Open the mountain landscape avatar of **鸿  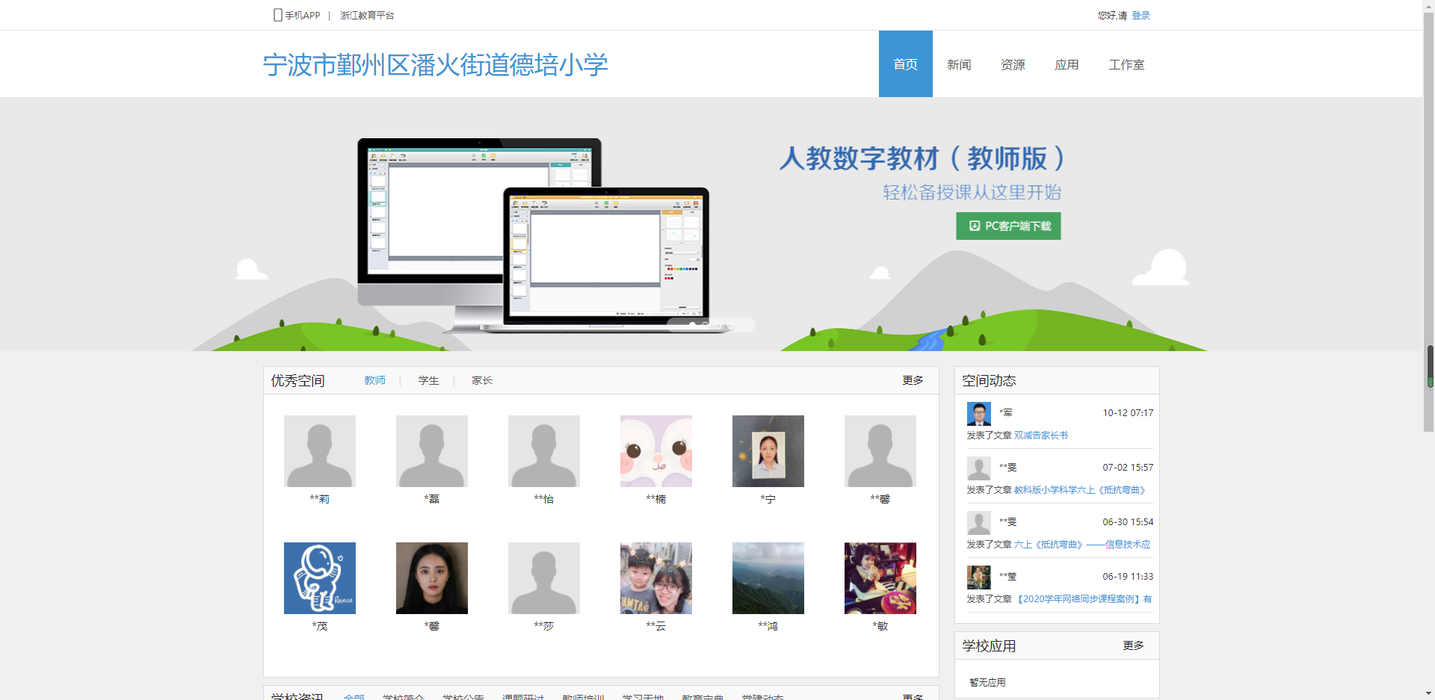768,578
